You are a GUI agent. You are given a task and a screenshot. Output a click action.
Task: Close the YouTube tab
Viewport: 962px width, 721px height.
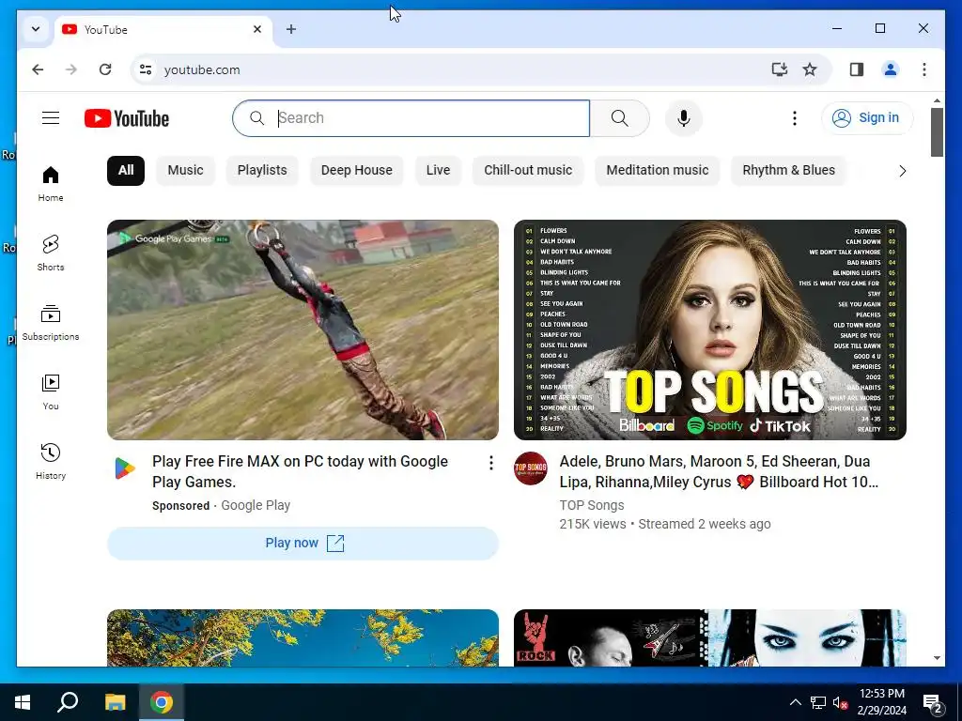click(257, 29)
